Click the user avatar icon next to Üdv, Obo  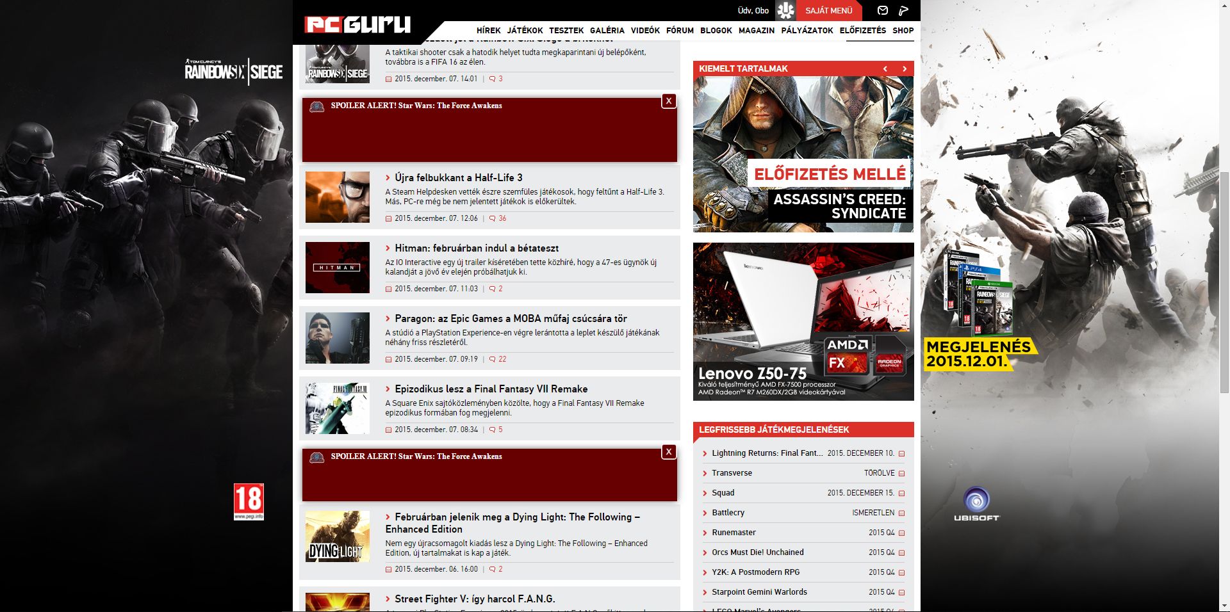[785, 10]
